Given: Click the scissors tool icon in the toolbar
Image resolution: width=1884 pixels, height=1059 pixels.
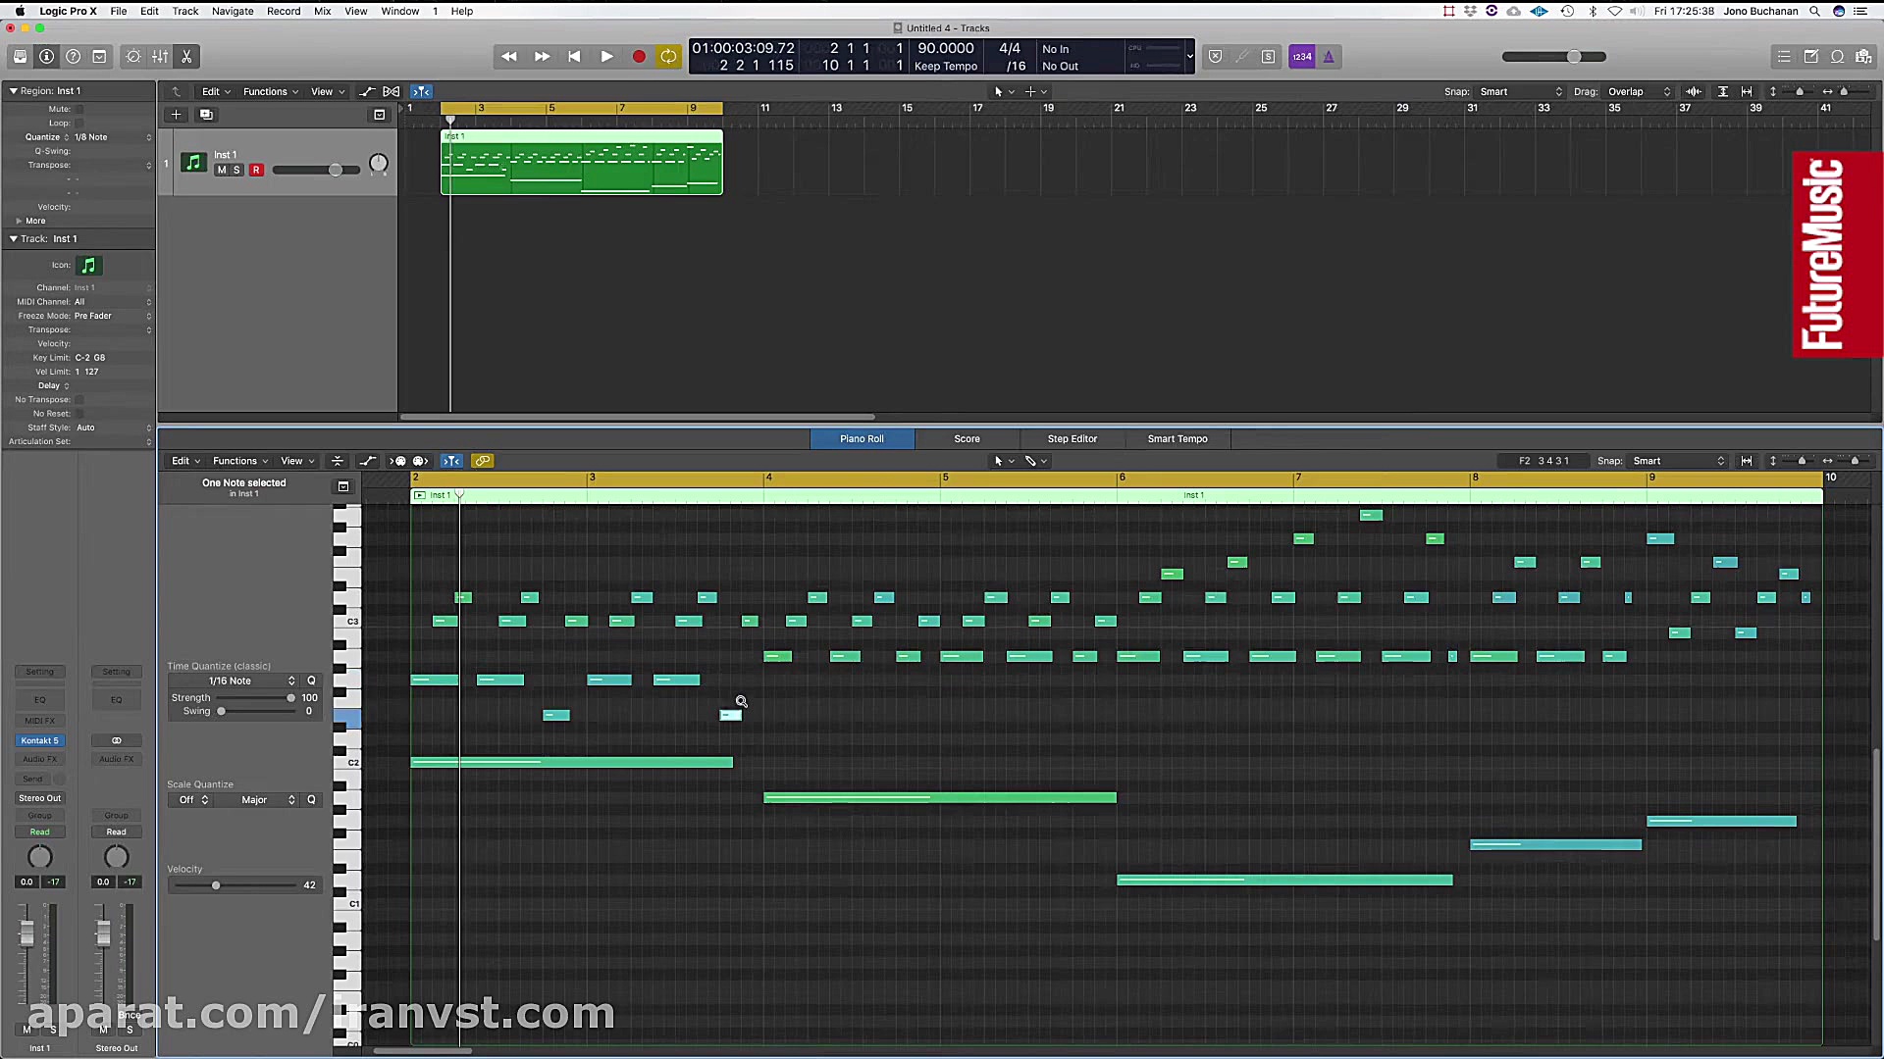Looking at the screenshot, I should coord(185,56).
